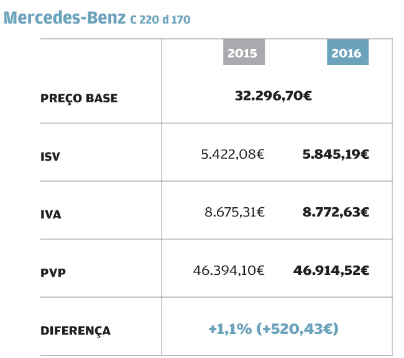Click the 2016 IVA value 8.772,63€
Screen dimensions: 404x358
(336, 212)
